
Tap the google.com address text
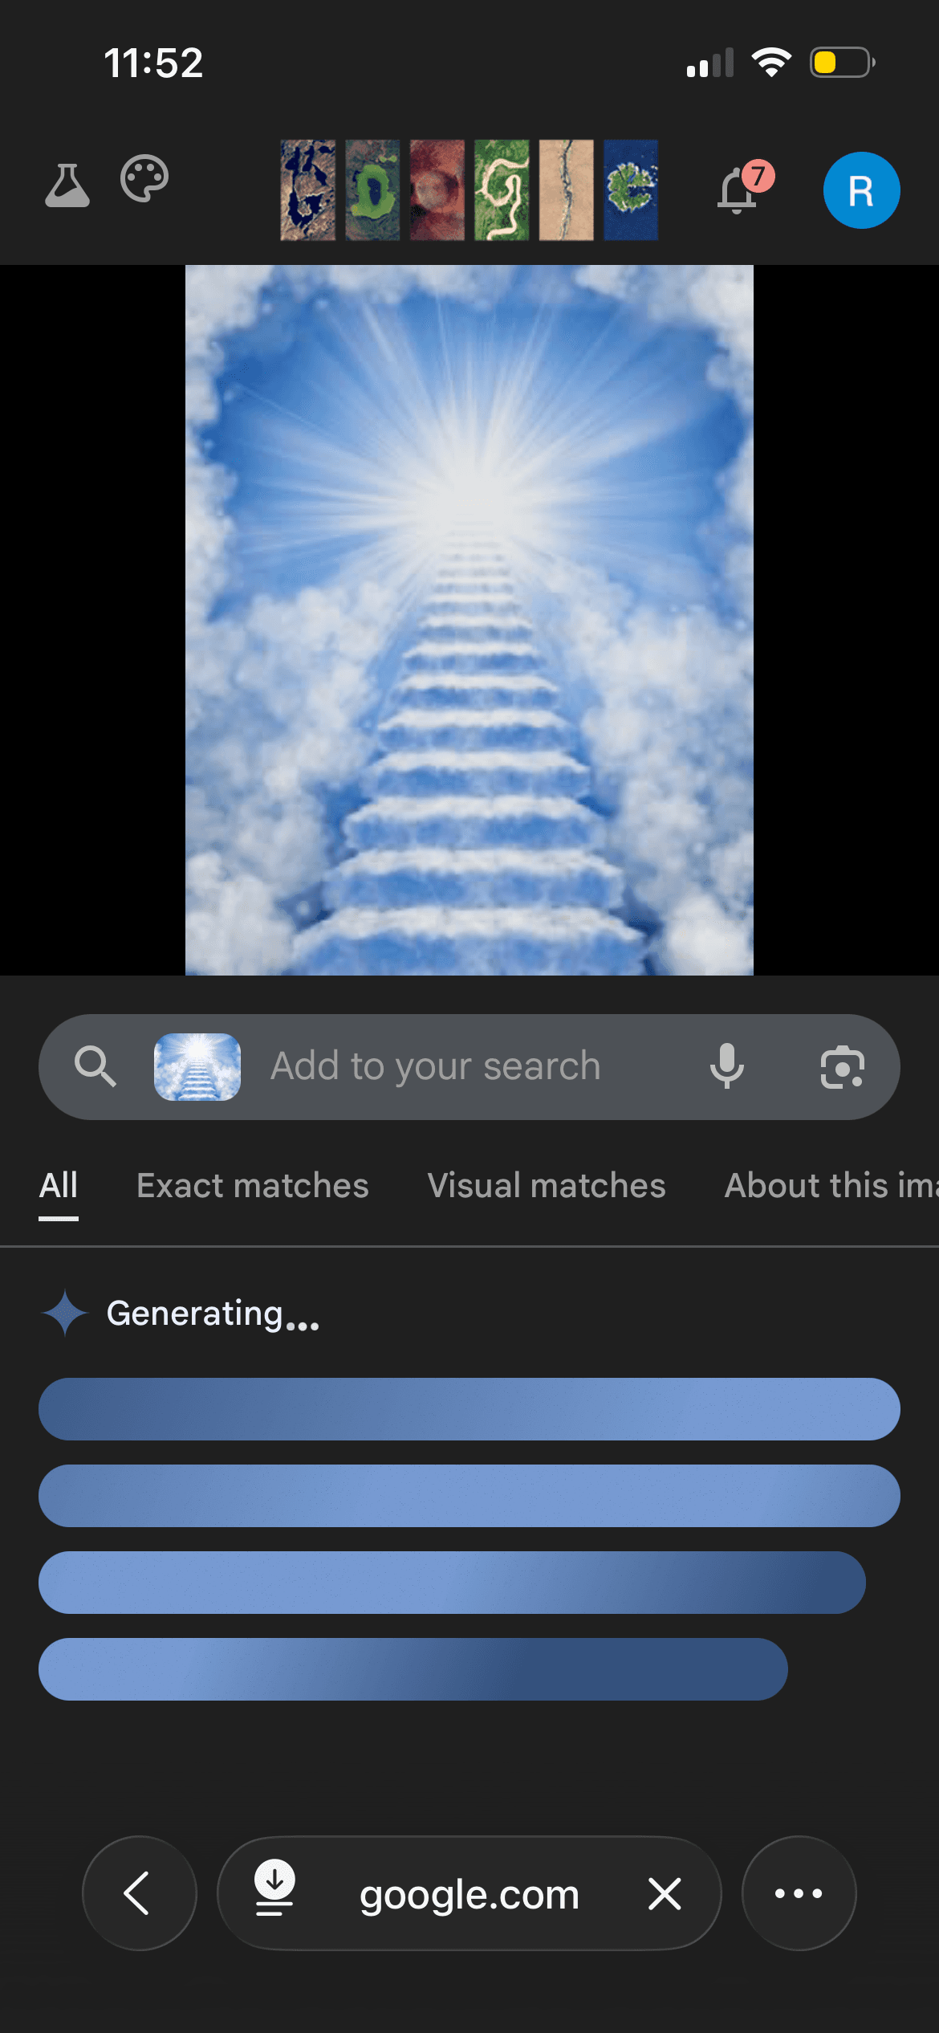pyautogui.click(x=469, y=1895)
